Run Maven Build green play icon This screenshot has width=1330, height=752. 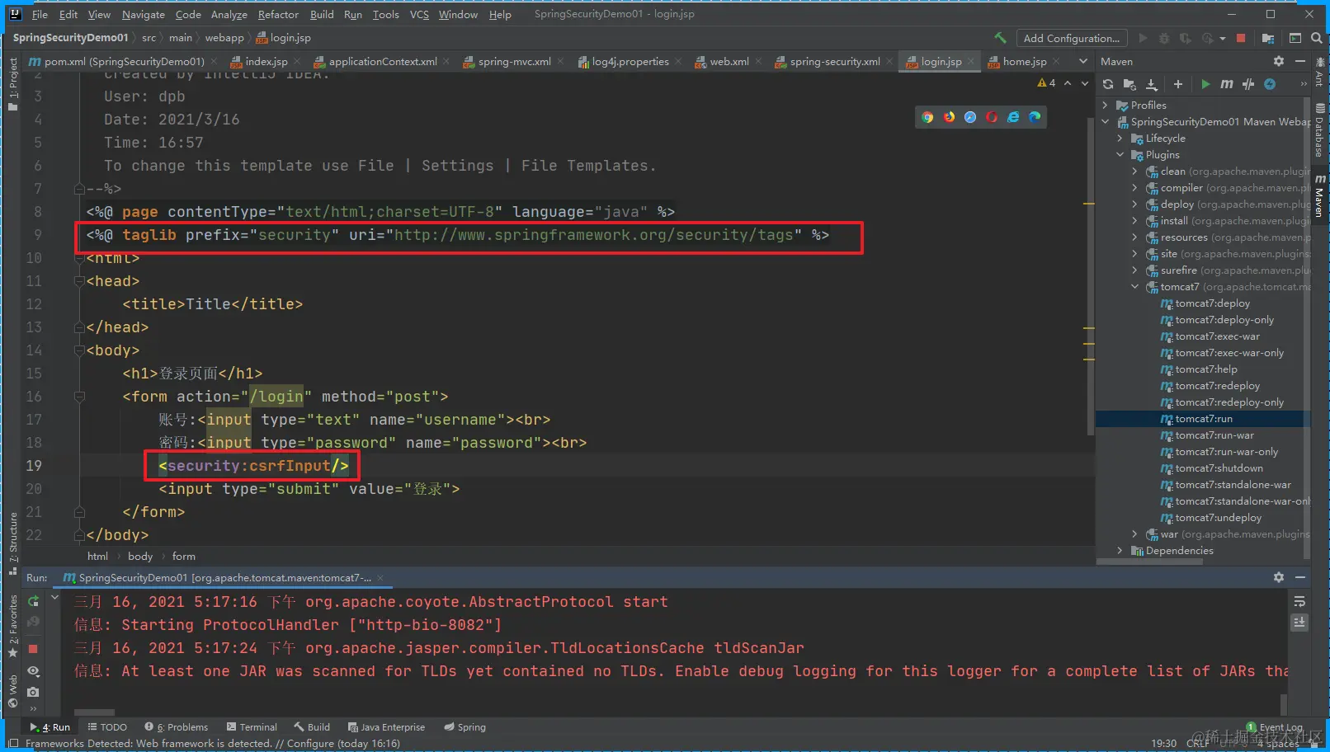(1205, 84)
